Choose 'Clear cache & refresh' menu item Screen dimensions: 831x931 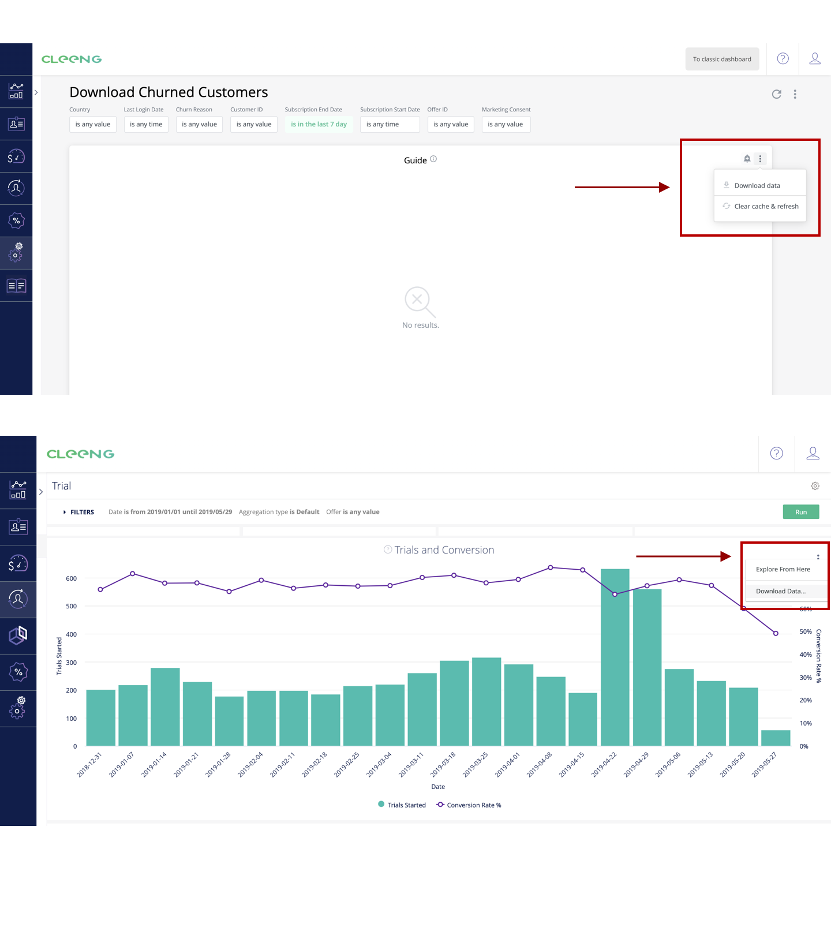click(x=766, y=206)
